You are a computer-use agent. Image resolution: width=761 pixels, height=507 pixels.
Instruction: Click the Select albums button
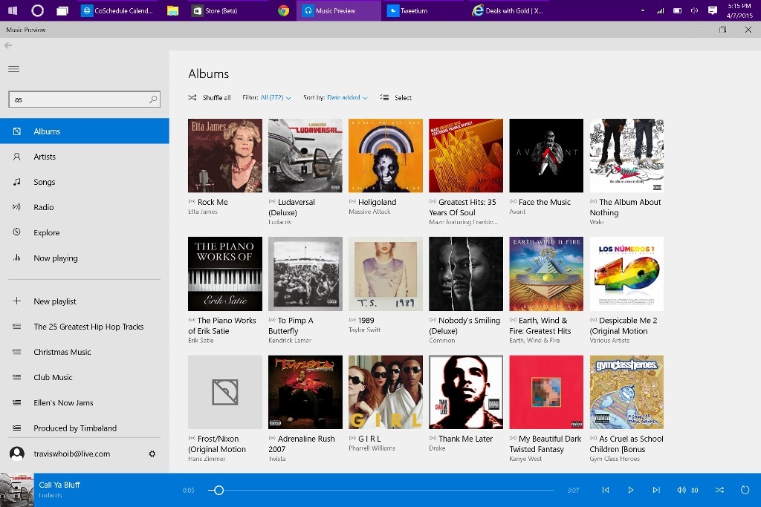395,97
